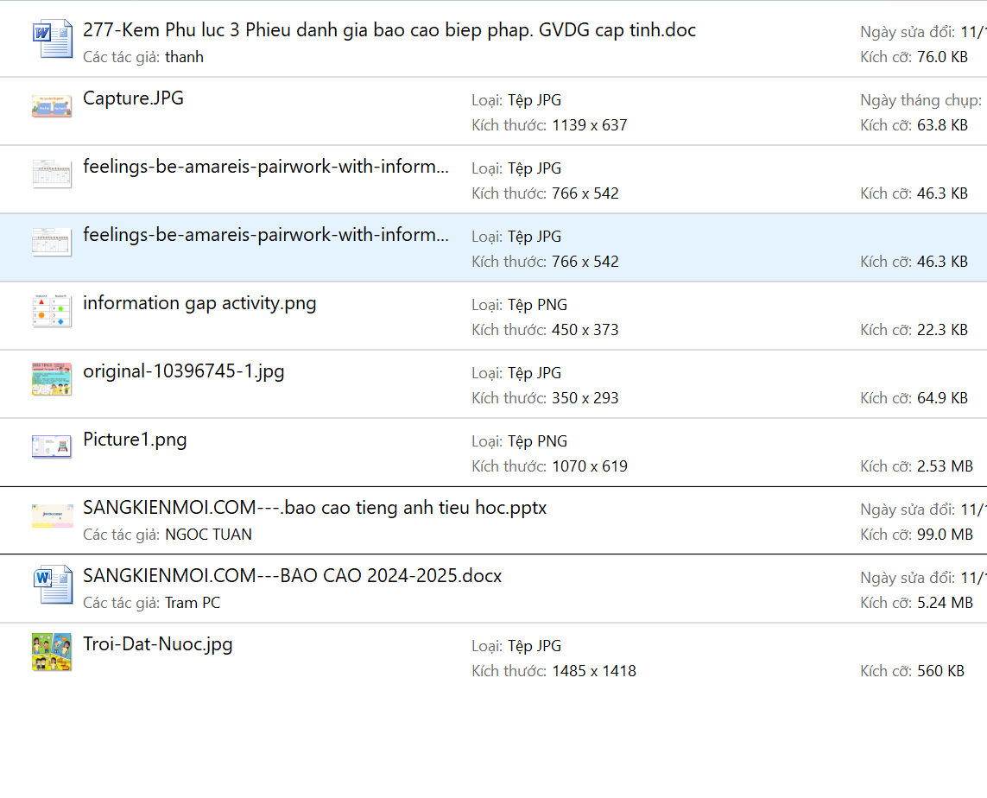The image size is (987, 798).
Task: Click the thumbnail of the non-highlighted feelings-be-amareis file
Action: 52,174
